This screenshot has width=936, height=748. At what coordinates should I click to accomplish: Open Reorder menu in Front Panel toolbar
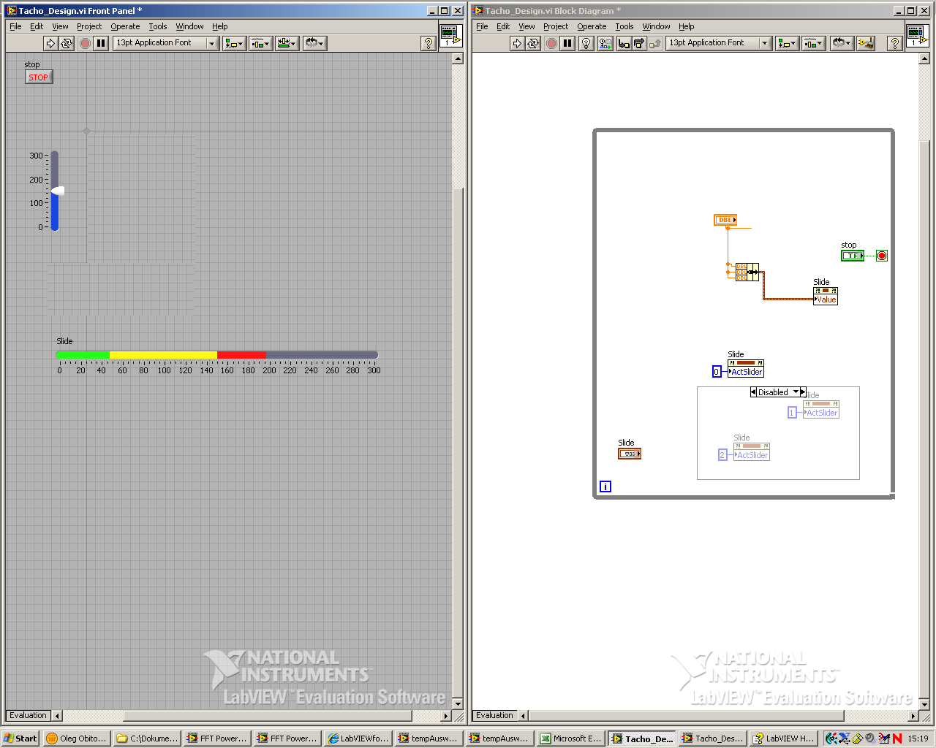click(314, 43)
